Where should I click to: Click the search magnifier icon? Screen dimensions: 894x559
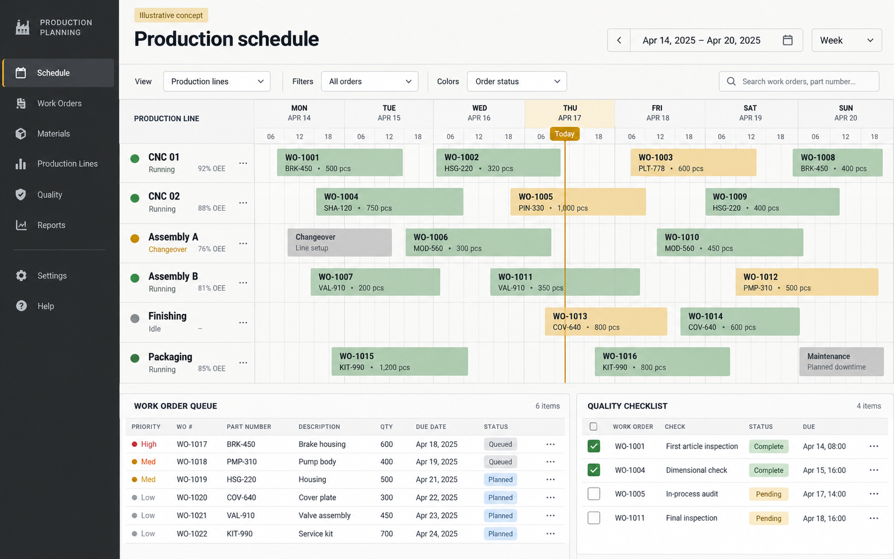(731, 81)
